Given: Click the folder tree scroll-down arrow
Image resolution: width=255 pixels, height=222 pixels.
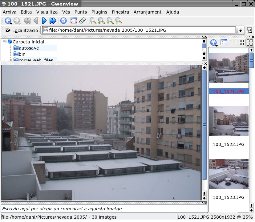Looking at the screenshot, I should pos(204,58).
